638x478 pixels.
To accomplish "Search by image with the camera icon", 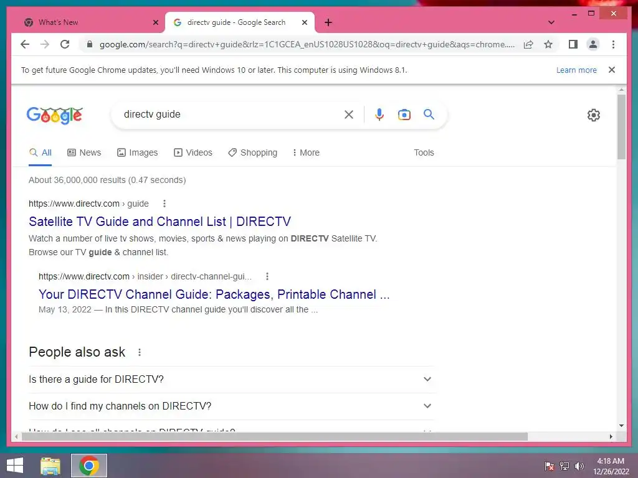I will pyautogui.click(x=404, y=115).
